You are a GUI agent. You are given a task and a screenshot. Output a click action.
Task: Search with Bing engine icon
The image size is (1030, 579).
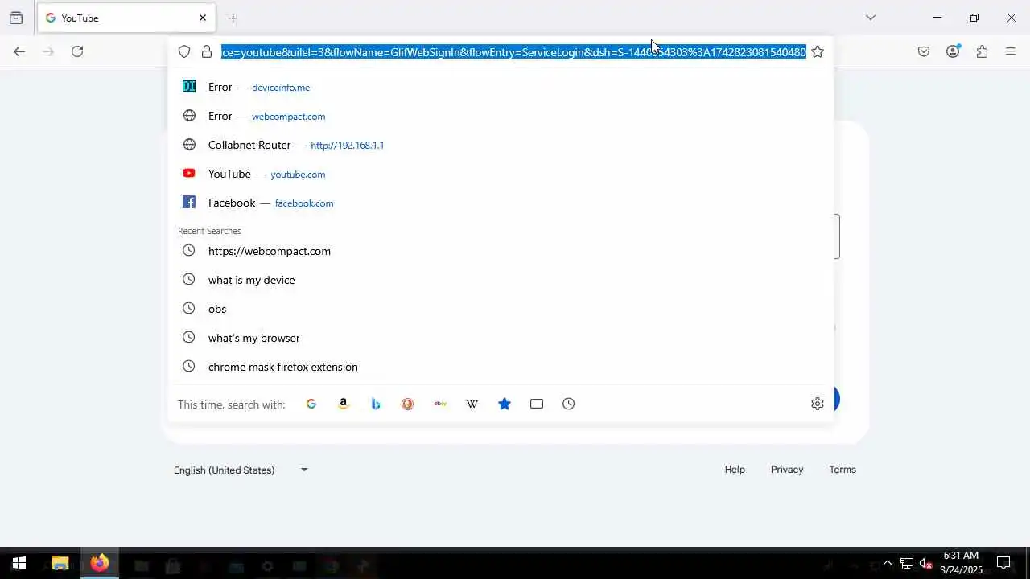pos(376,404)
